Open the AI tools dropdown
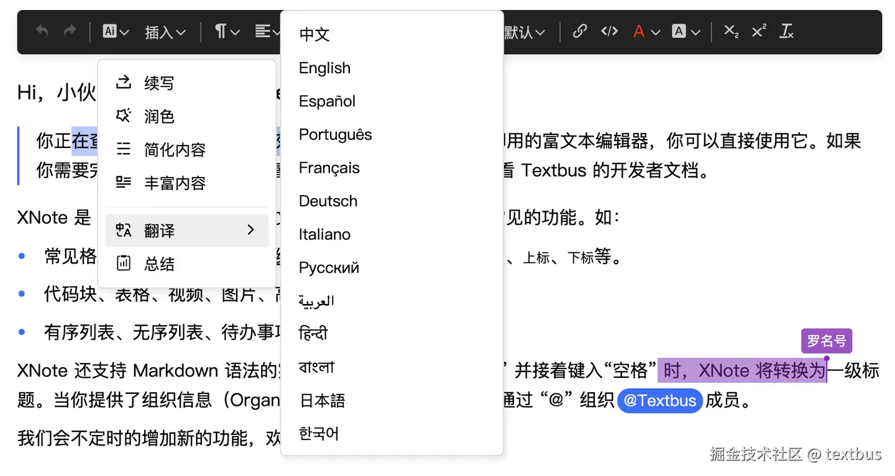 (116, 32)
